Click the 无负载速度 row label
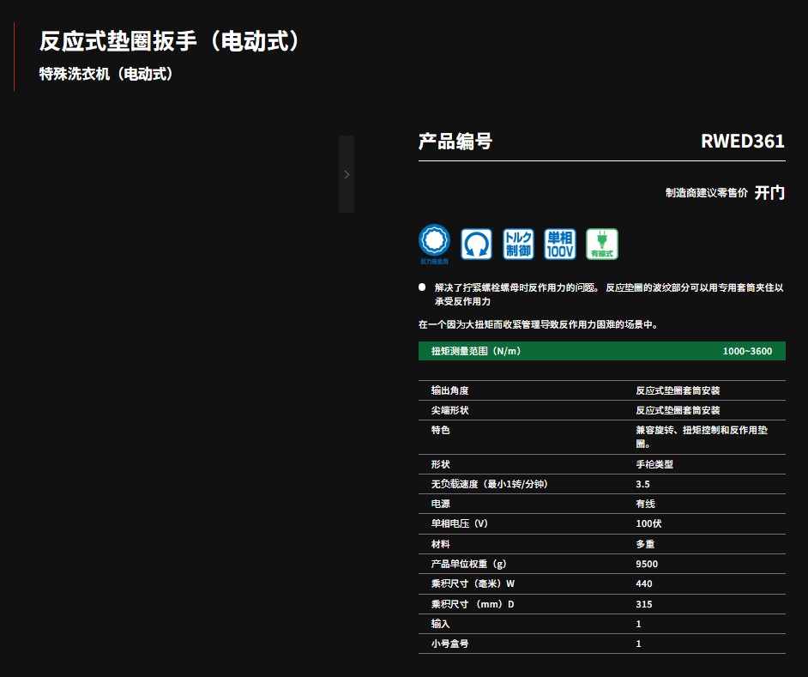 pos(489,484)
